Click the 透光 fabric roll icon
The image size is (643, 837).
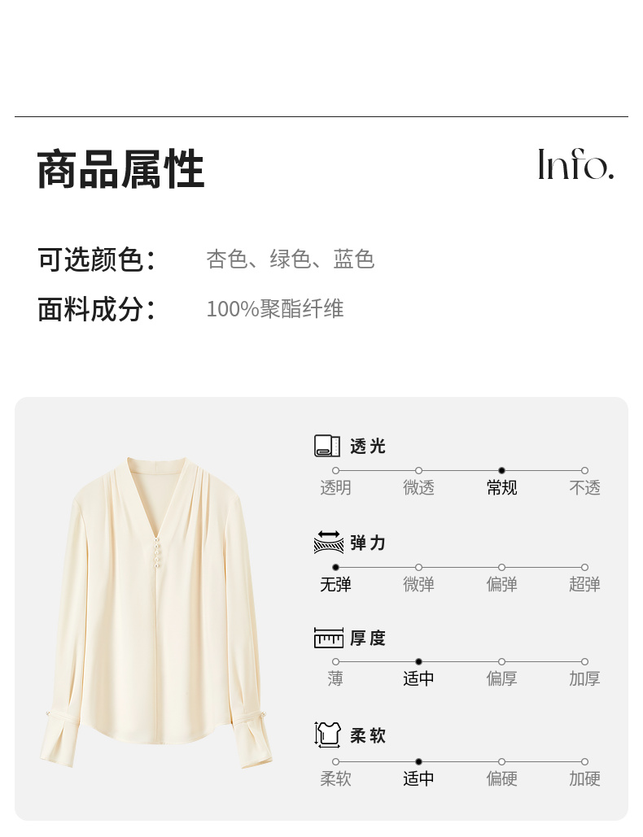pyautogui.click(x=327, y=446)
